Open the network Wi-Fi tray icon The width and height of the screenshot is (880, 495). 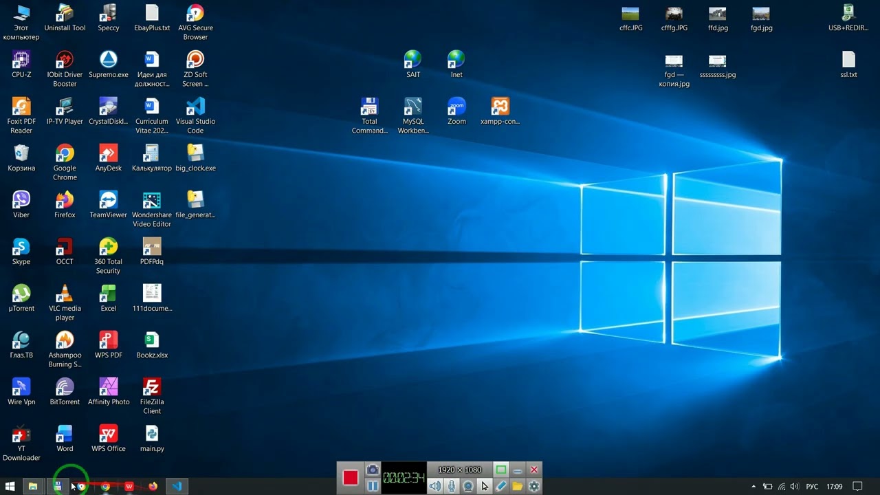(x=782, y=487)
